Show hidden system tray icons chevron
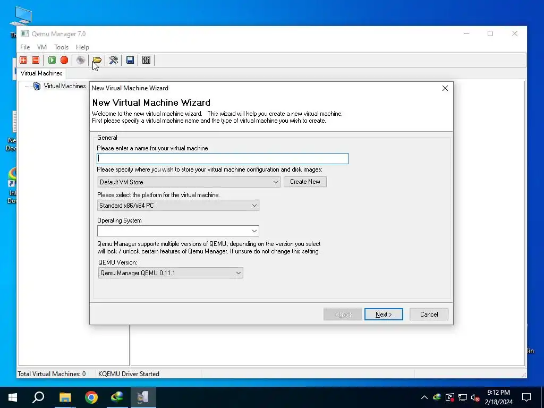 (424, 397)
